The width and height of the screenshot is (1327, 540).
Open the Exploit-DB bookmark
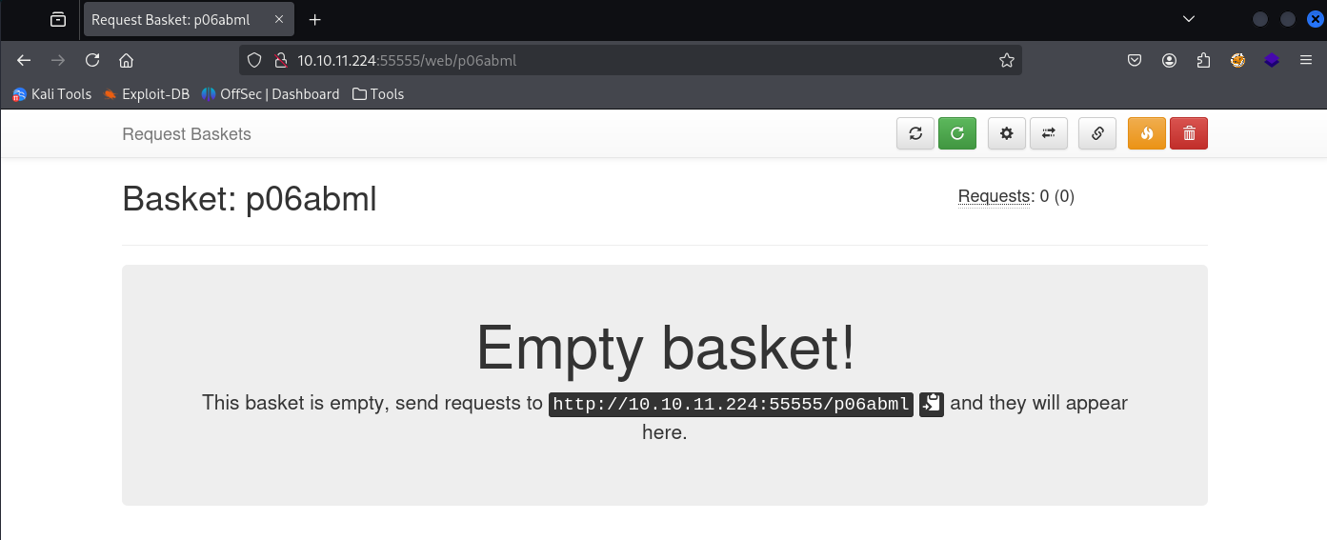147,94
